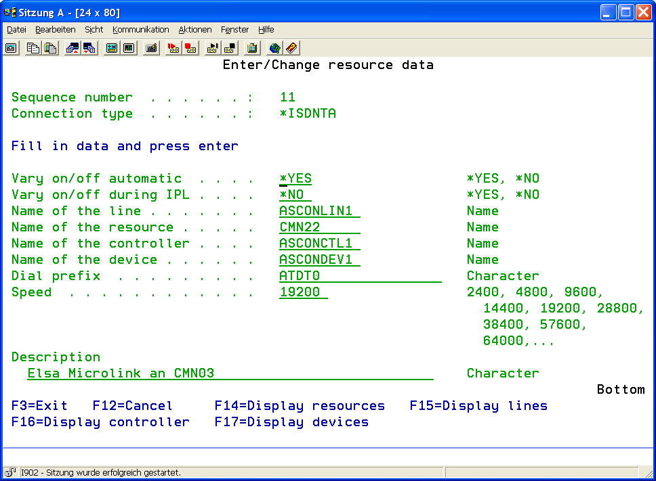Open the Aktionen menu
656x481 pixels.
click(195, 30)
